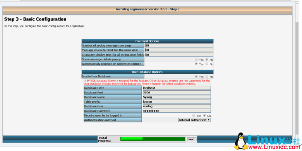Set Require user to be logged in to No
Viewport: 302px width, 151px height.
[x=204, y=115]
